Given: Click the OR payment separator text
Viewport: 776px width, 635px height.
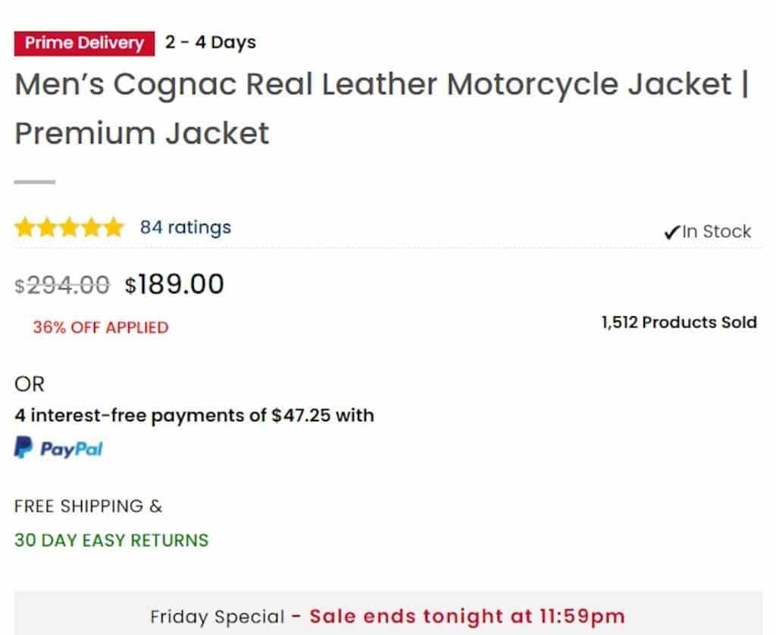Looking at the screenshot, I should pos(30,384).
